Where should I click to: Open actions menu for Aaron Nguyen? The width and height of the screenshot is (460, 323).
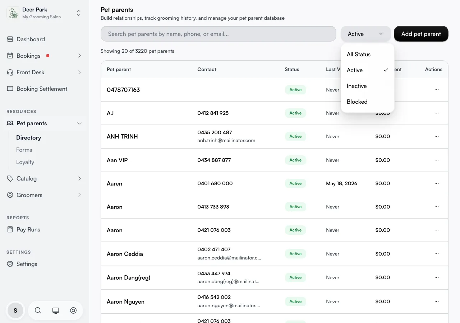(437, 301)
